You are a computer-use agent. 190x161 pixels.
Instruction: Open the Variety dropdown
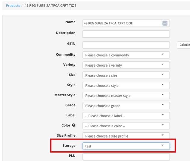(126, 65)
